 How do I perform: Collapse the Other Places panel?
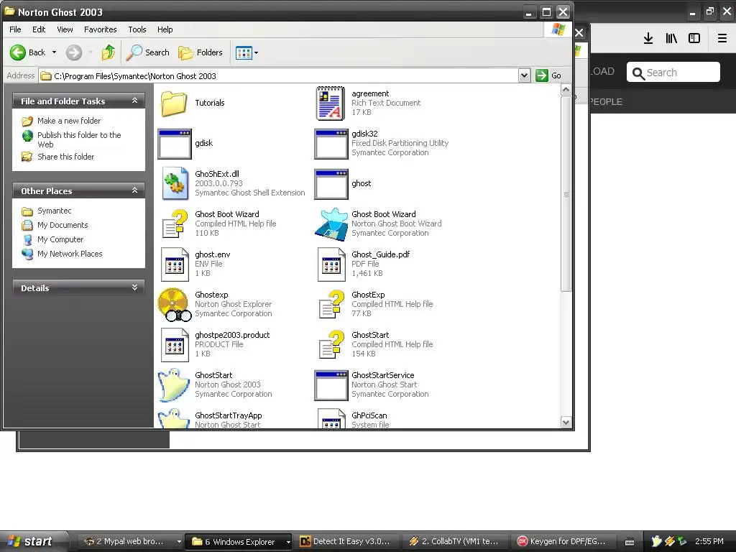tap(134, 190)
